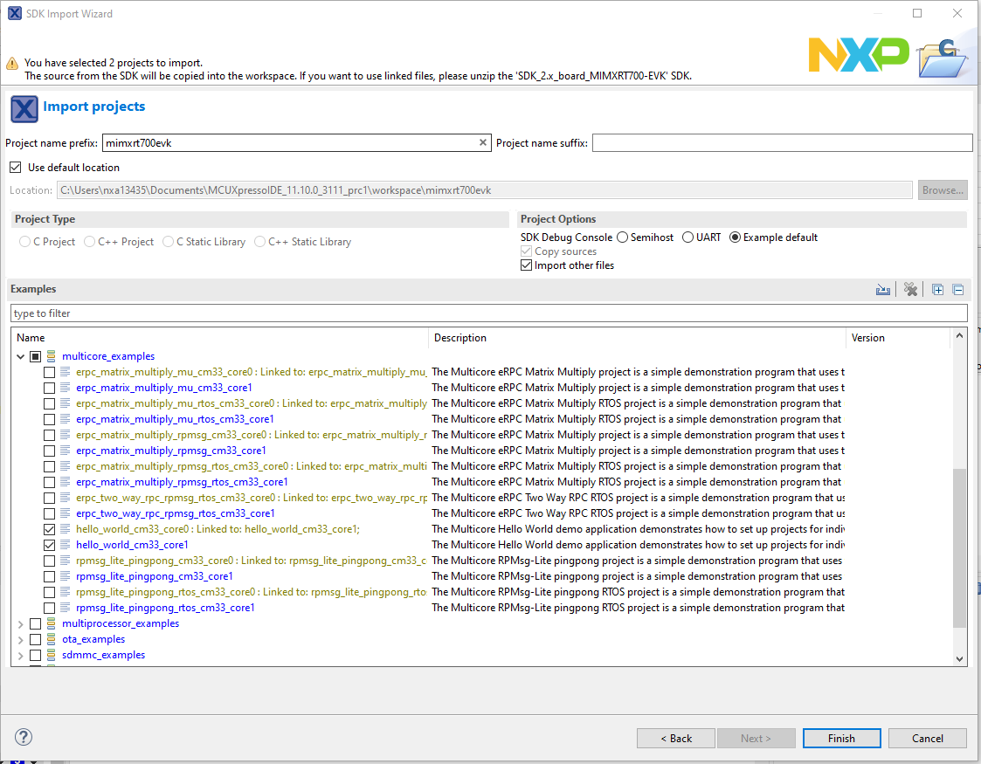The height and width of the screenshot is (764, 981).
Task: Click the Description column header
Action: [460, 338]
